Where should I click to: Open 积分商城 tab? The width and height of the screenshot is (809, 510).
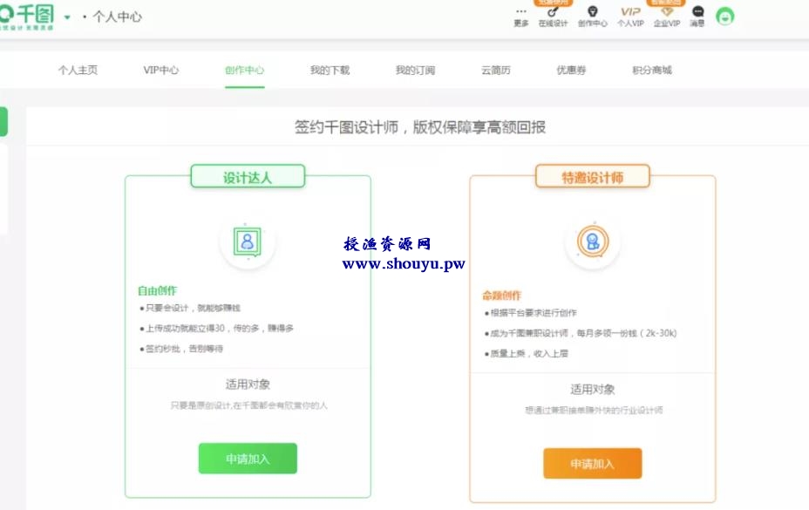tap(652, 71)
